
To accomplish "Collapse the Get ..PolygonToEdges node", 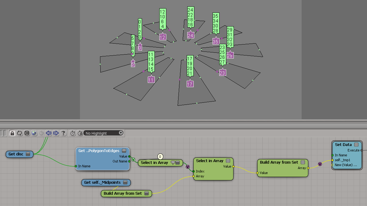I will pyautogui.click(x=124, y=151).
